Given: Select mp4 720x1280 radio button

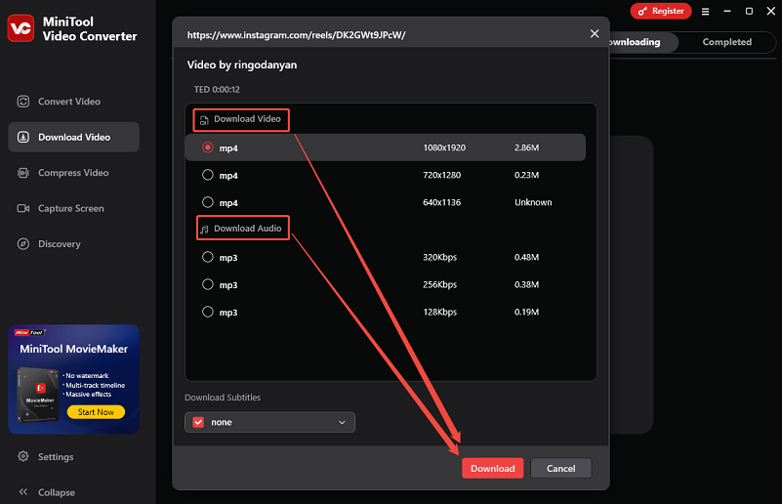Looking at the screenshot, I should click(208, 175).
